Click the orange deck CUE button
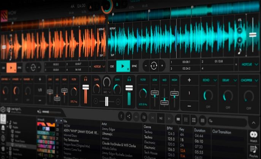 point(3,68)
